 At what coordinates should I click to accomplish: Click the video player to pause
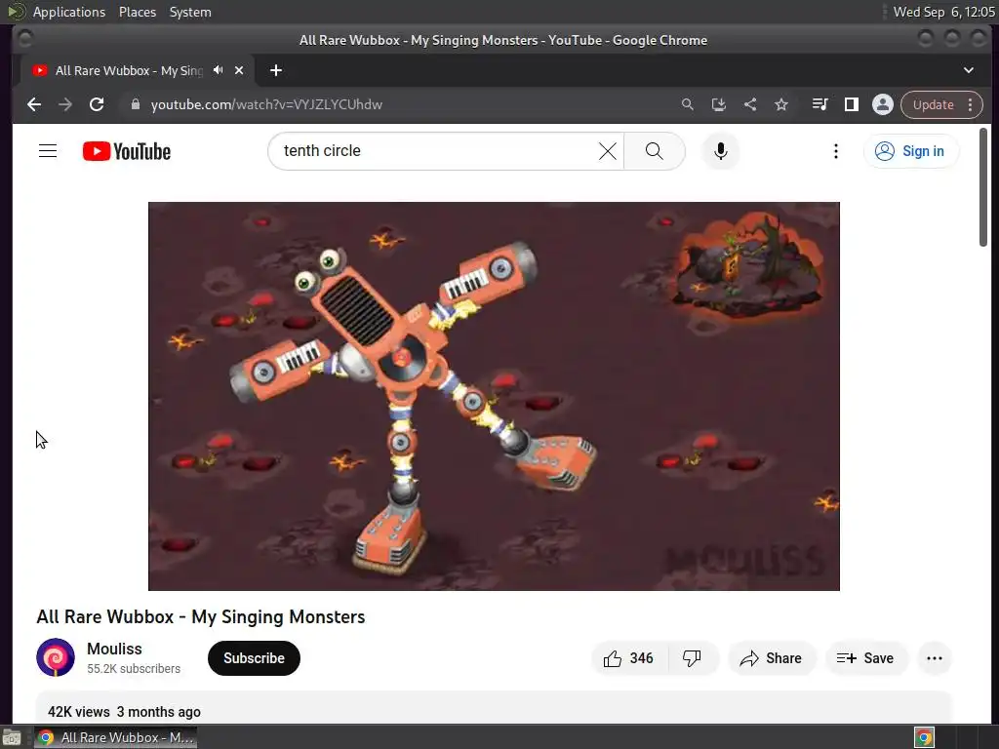point(494,396)
